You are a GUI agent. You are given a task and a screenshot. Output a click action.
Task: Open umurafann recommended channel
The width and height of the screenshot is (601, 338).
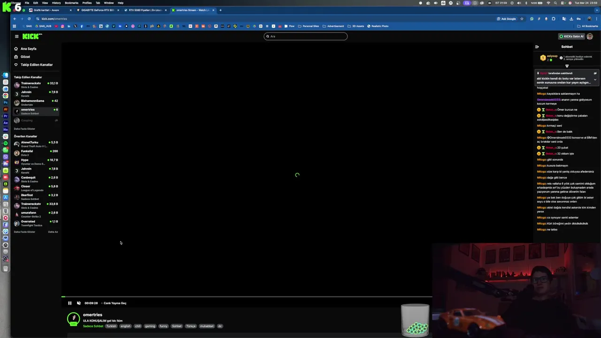click(36, 215)
